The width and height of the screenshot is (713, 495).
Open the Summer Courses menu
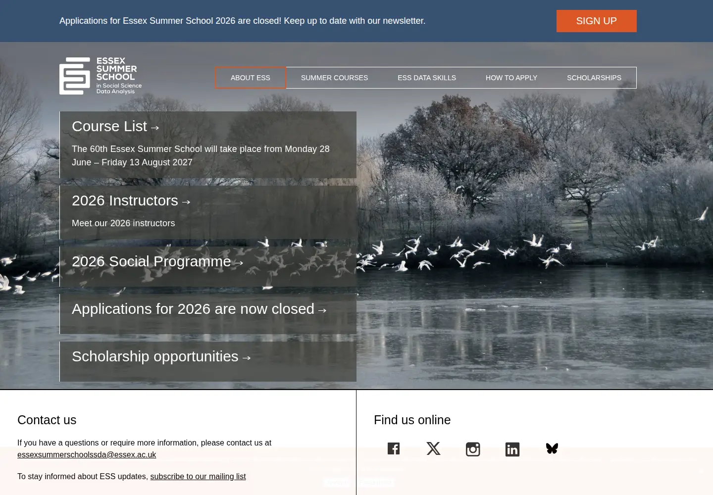pyautogui.click(x=334, y=78)
